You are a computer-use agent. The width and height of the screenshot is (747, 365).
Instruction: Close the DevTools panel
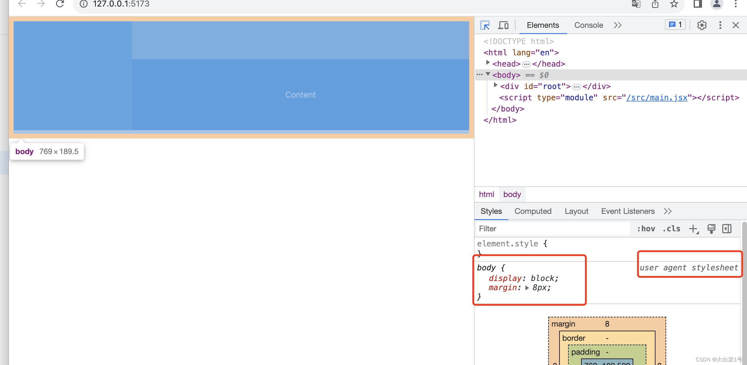(x=736, y=25)
